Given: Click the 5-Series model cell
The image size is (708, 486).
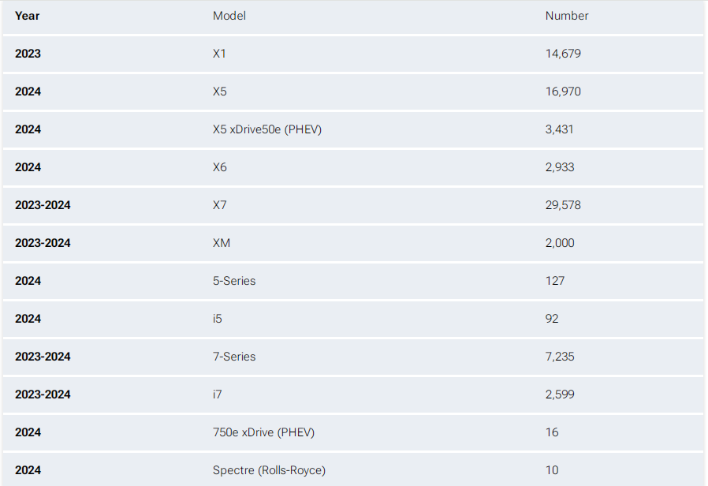Looking at the screenshot, I should 234,281.
